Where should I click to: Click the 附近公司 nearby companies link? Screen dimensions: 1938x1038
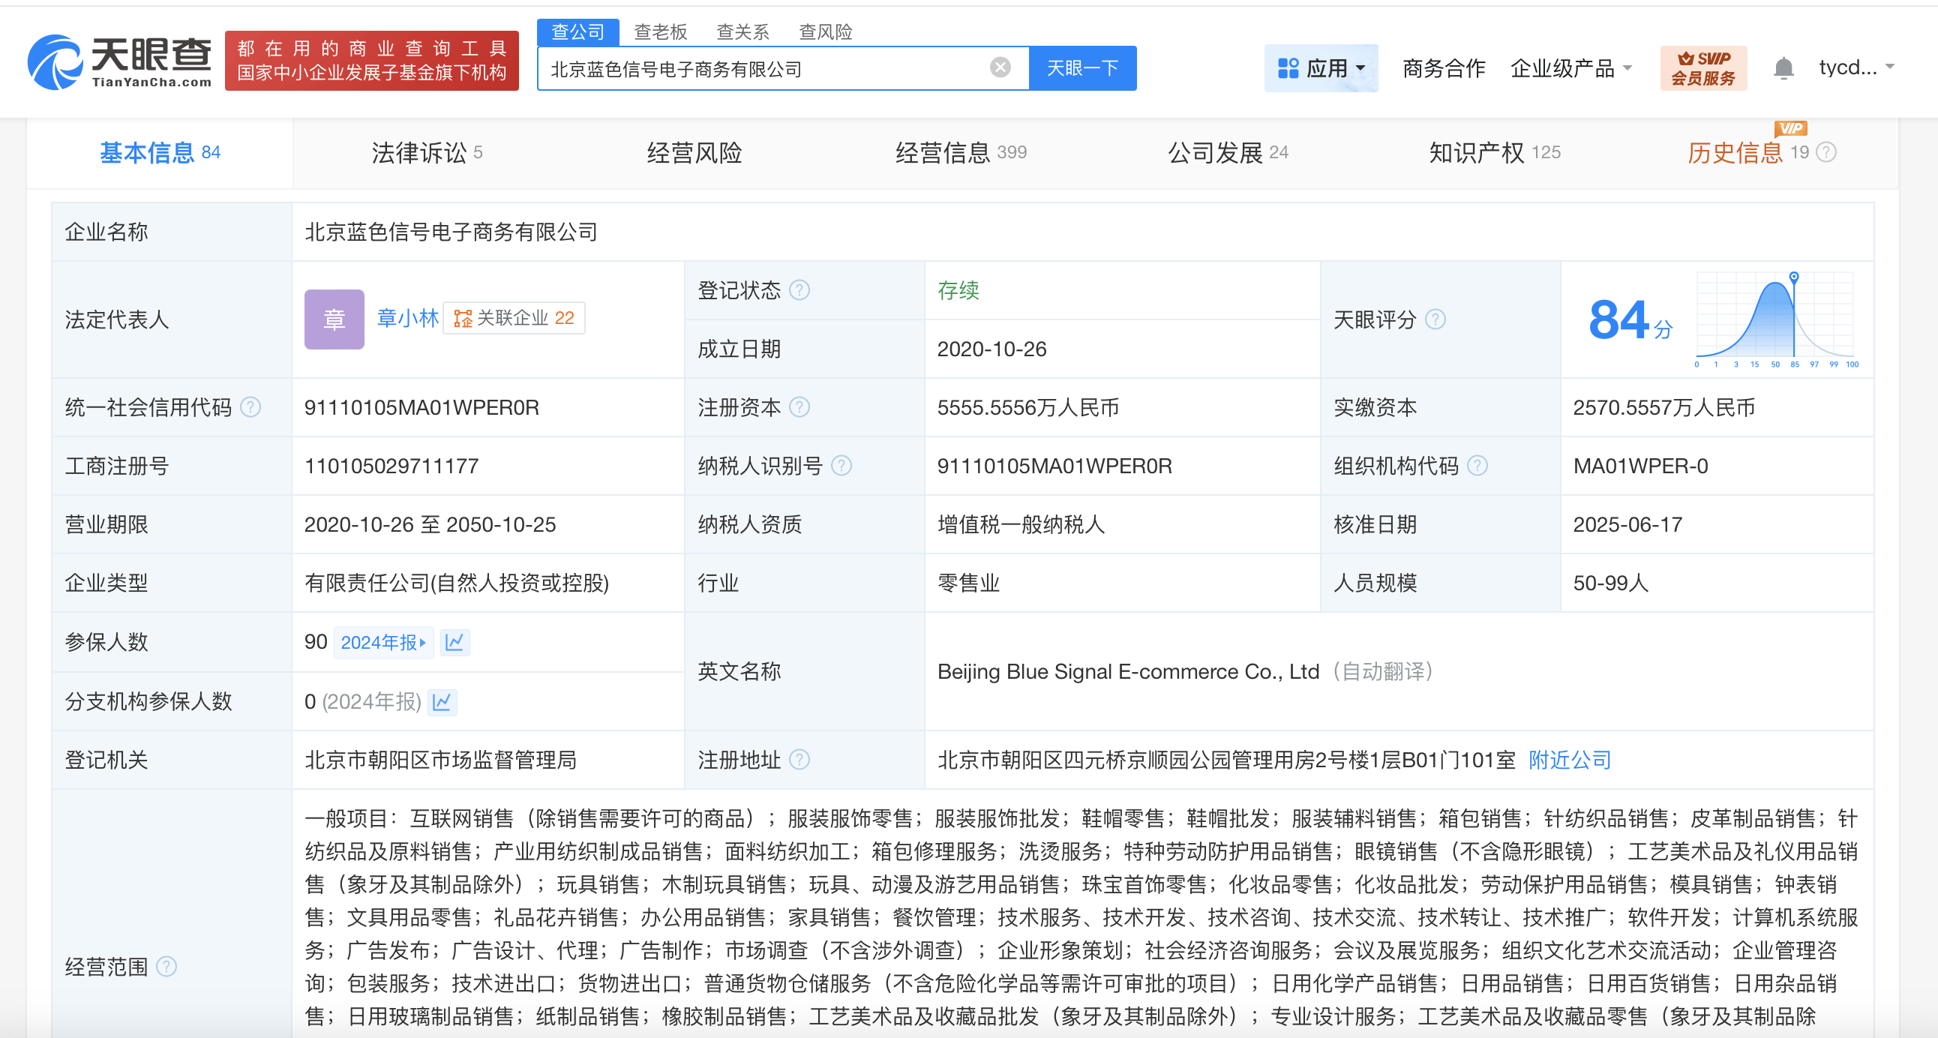coord(1569,760)
